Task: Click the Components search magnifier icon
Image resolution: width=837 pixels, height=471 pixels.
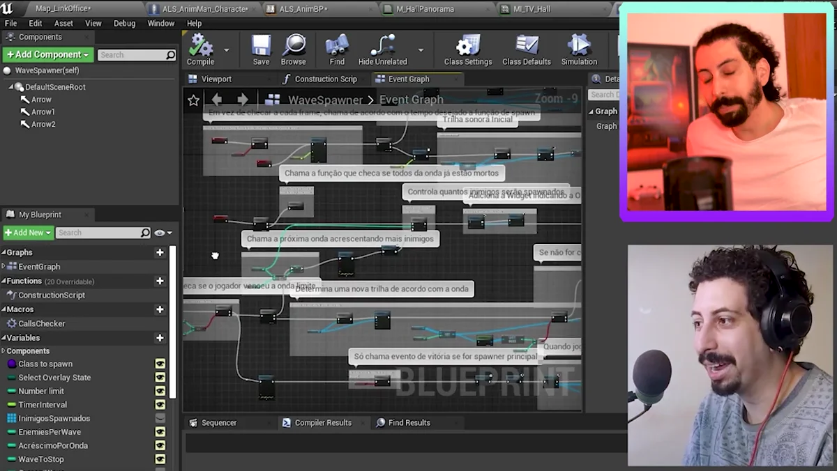Action: click(170, 55)
